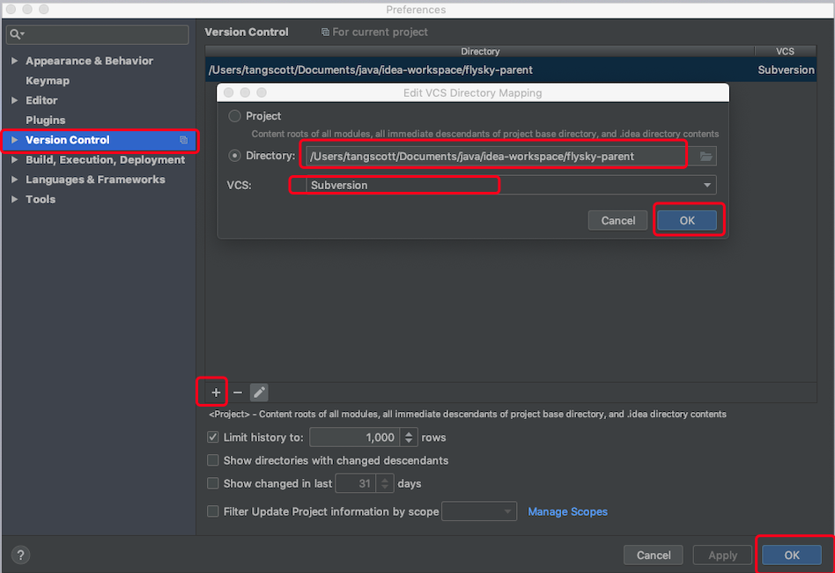
Task: Open the folder browse icon beside Directory
Action: [706, 157]
